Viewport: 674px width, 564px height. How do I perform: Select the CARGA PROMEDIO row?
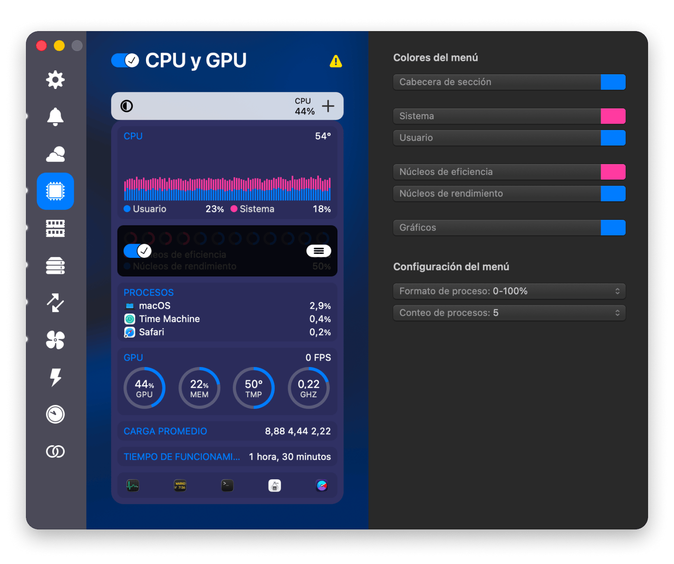click(x=227, y=431)
